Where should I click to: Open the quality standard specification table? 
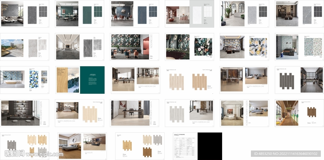click(x=184, y=147)
